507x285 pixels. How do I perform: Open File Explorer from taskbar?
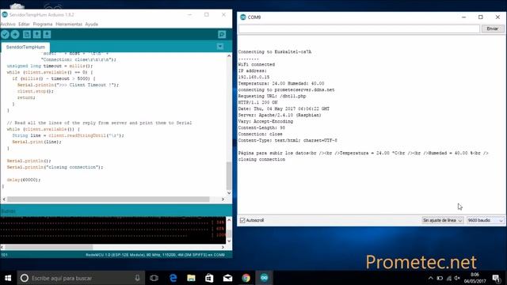tap(191, 278)
